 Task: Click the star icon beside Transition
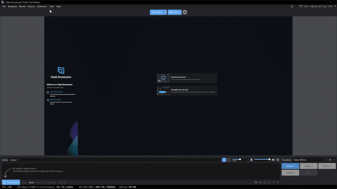click(x=330, y=160)
